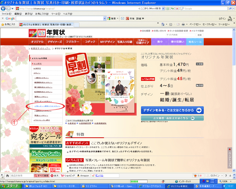236x189 pixels.
Task: Click the shopping cart icon in bottom toolbar
Action: click(x=195, y=175)
